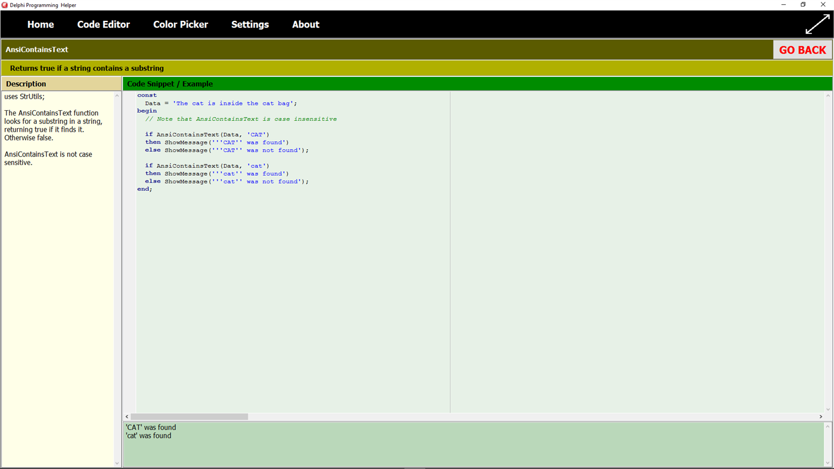
Task: Click the 'uses StrUtils;' line in Description
Action: point(24,97)
